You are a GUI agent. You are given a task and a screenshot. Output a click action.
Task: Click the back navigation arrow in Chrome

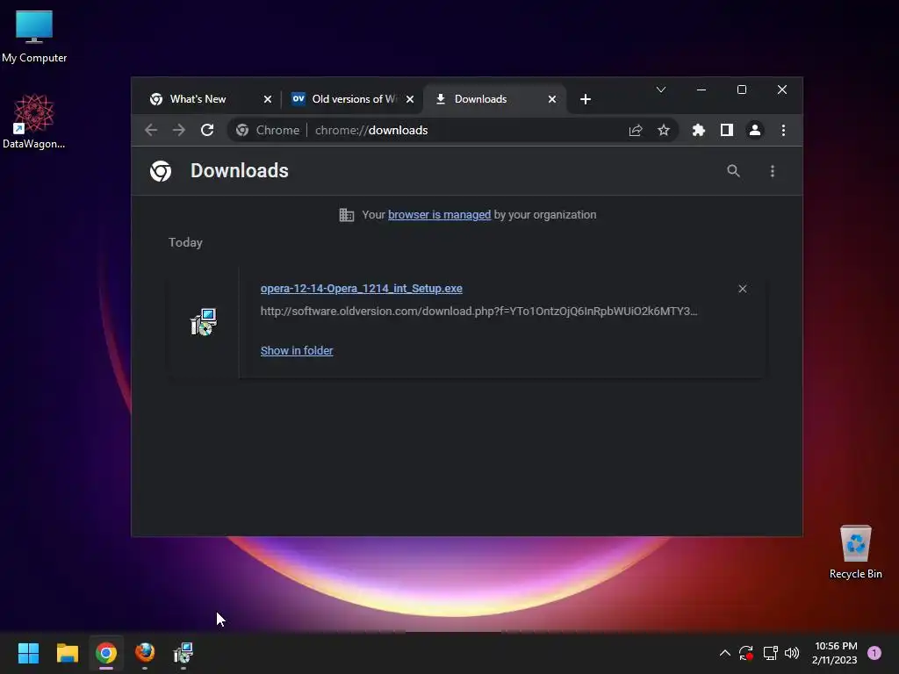tap(151, 130)
